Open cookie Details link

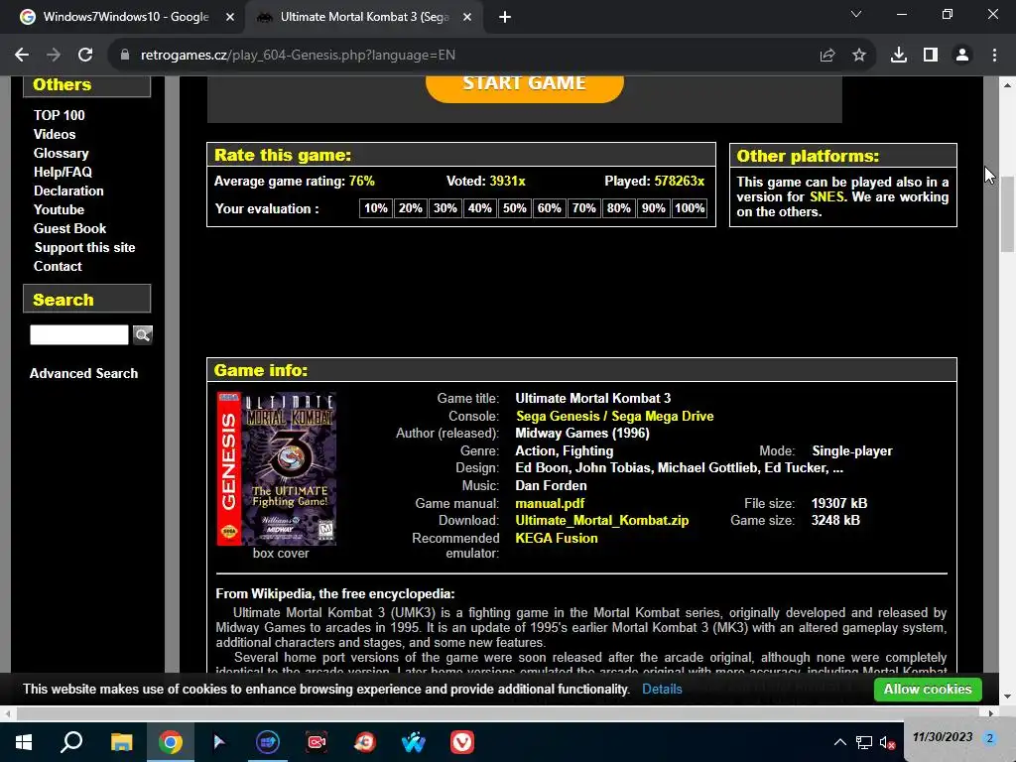point(662,689)
